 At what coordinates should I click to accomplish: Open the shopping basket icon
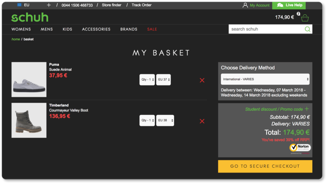(x=305, y=18)
